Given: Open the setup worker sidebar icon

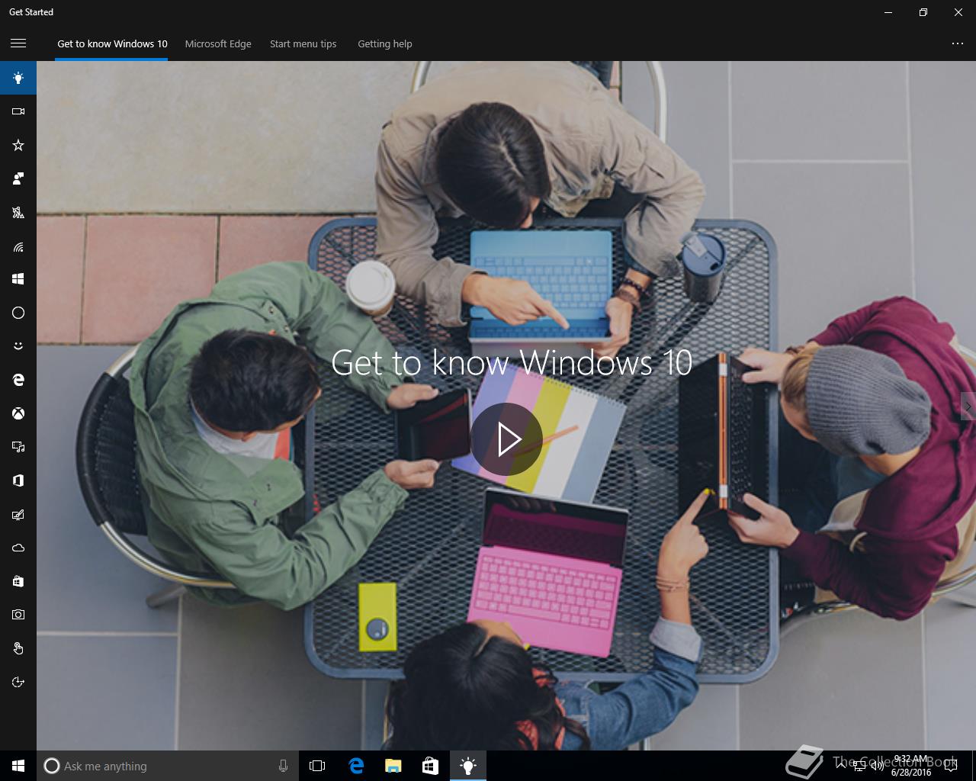Looking at the screenshot, I should [x=18, y=212].
